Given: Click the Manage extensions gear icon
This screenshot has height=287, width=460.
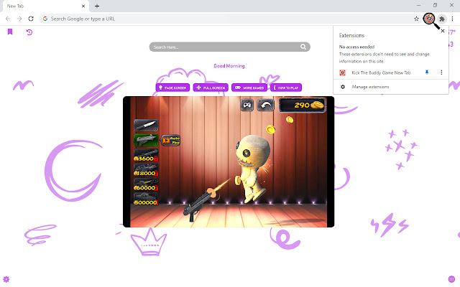Looking at the screenshot, I should click(x=343, y=87).
